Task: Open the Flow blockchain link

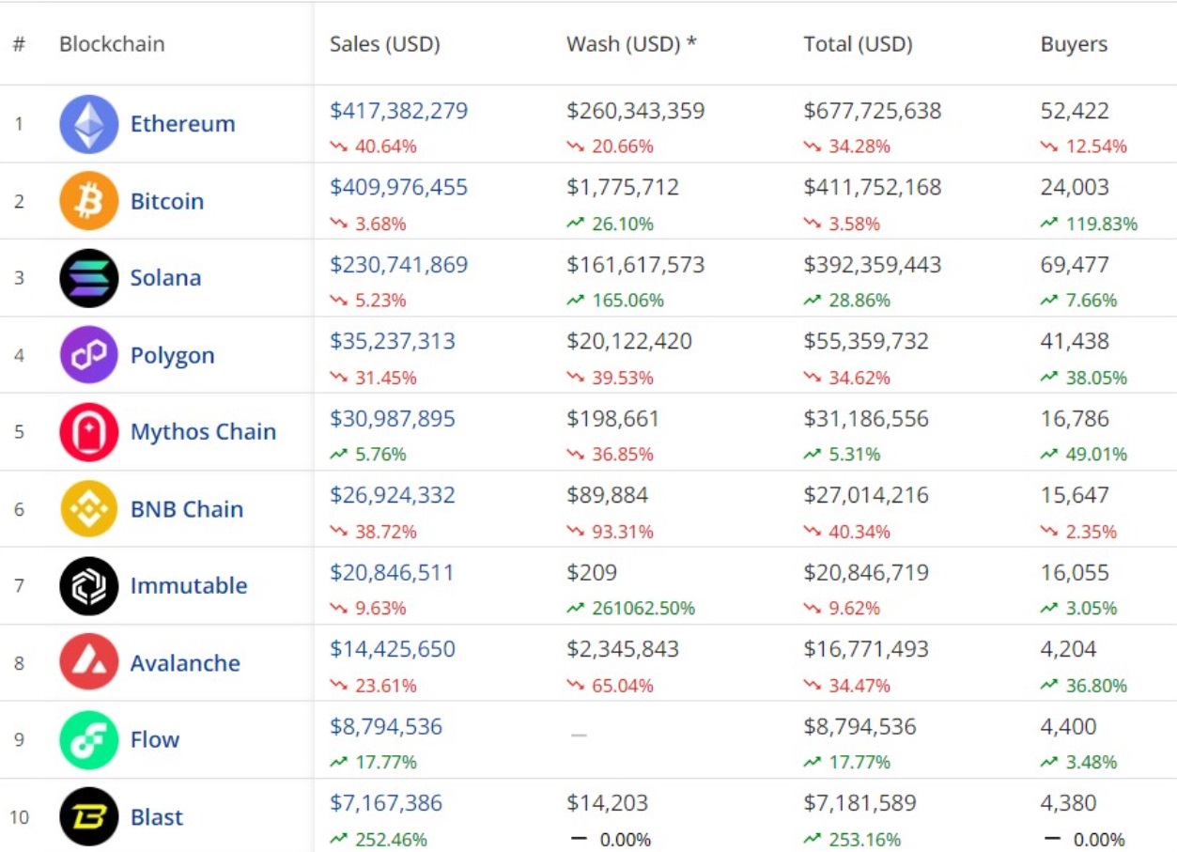Action: click(155, 740)
